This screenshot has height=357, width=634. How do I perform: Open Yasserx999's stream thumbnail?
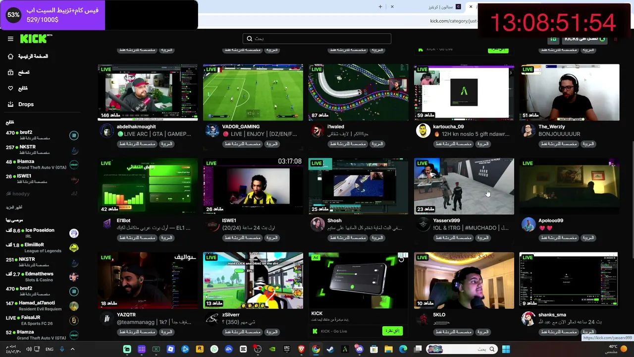coord(464,186)
